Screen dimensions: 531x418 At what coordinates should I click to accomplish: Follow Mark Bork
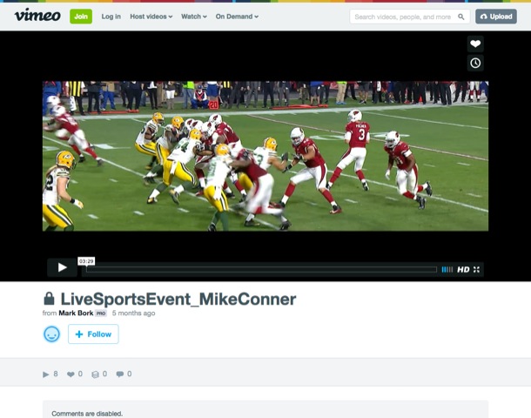click(x=93, y=334)
